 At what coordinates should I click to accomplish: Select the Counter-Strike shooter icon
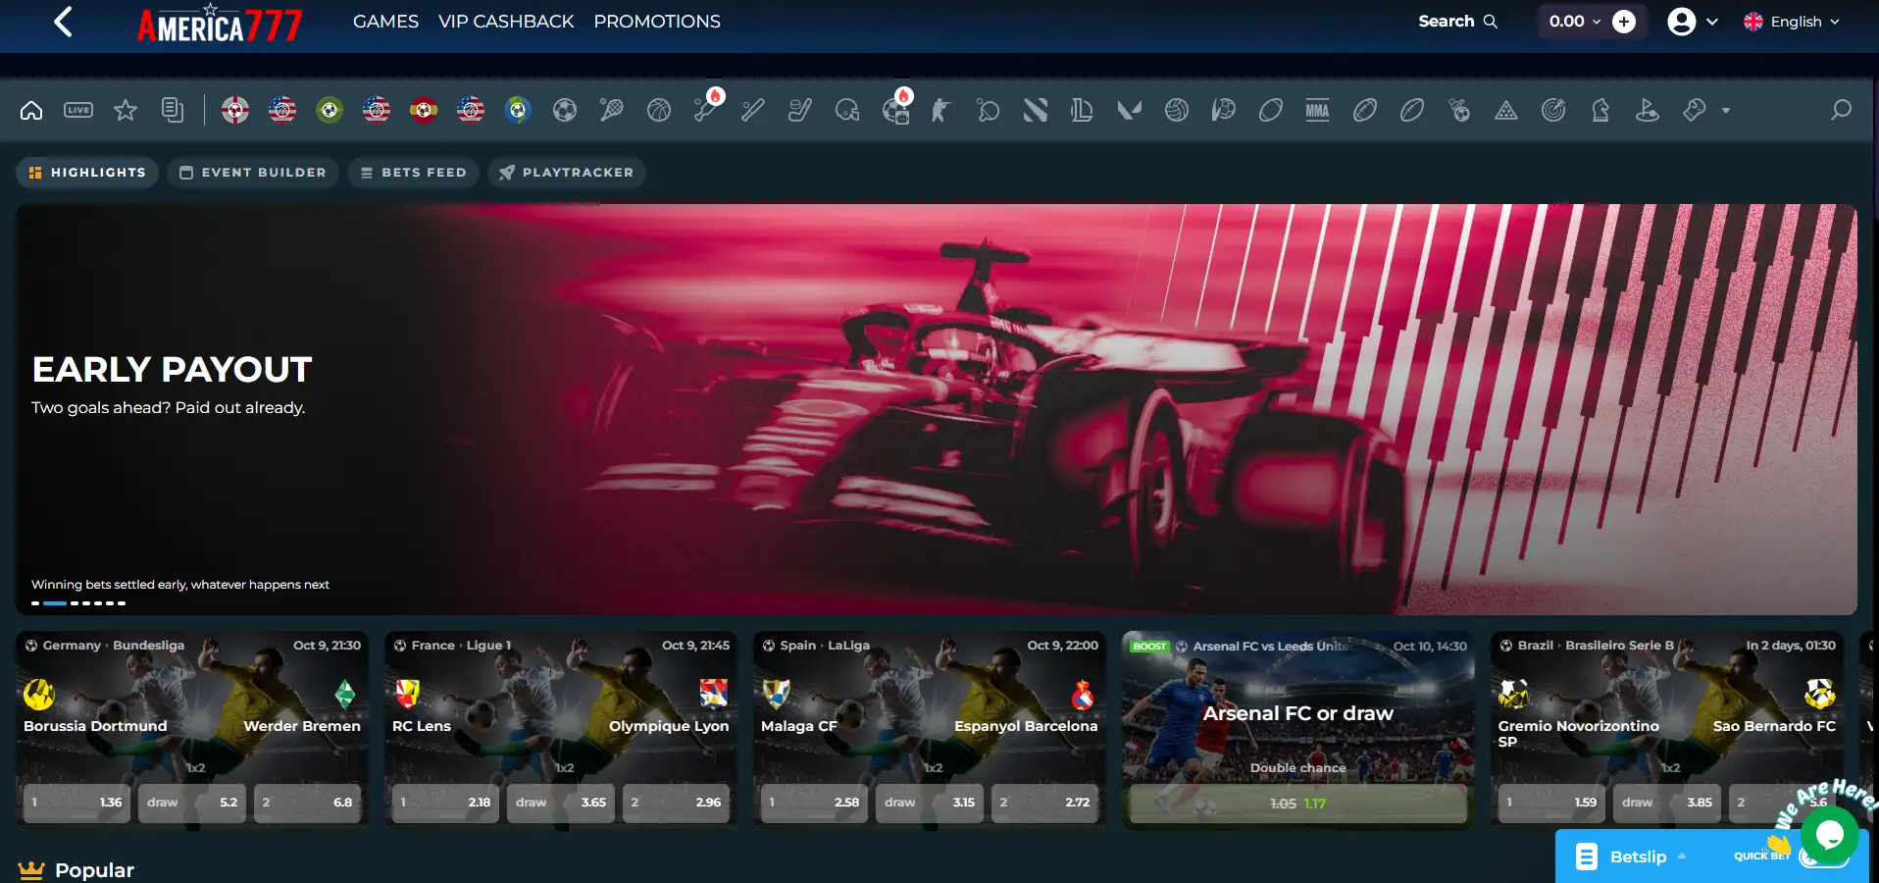click(941, 110)
